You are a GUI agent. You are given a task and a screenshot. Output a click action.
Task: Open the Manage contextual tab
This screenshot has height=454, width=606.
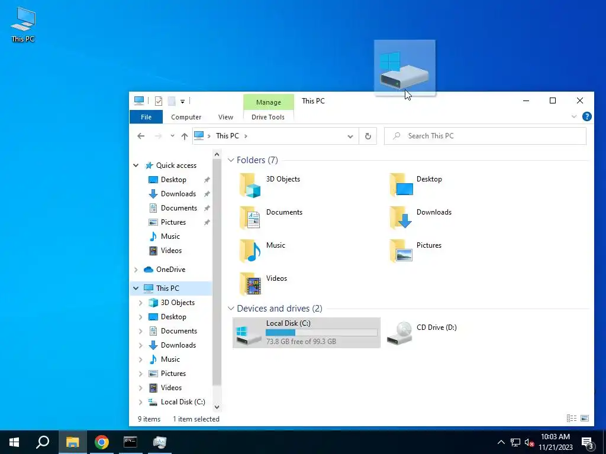tap(268, 102)
